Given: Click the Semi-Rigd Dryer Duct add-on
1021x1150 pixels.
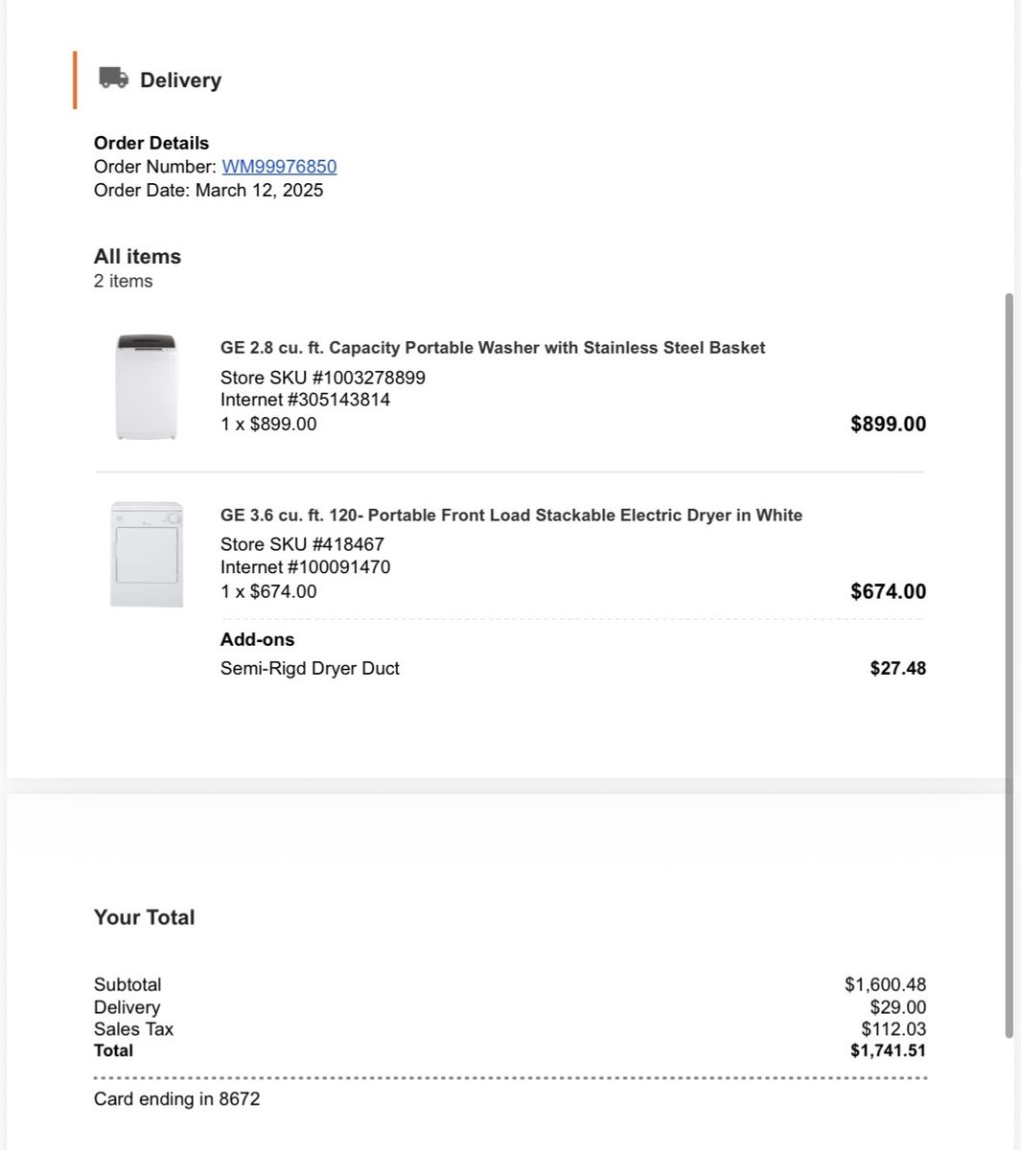Looking at the screenshot, I should tap(310, 669).
